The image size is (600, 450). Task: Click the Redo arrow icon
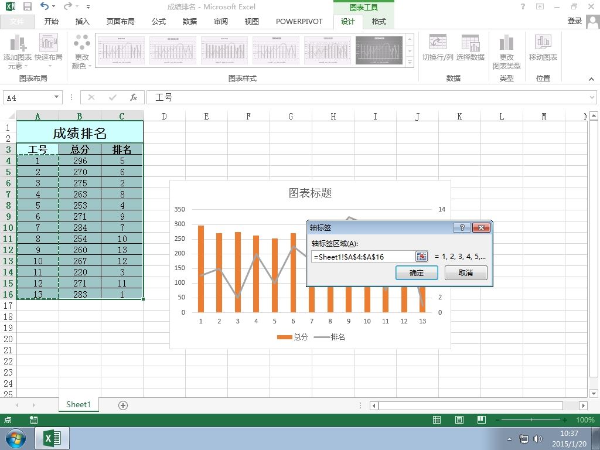68,6
